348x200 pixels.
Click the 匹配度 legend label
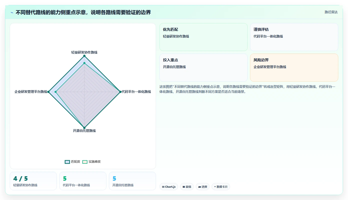coord(76,162)
